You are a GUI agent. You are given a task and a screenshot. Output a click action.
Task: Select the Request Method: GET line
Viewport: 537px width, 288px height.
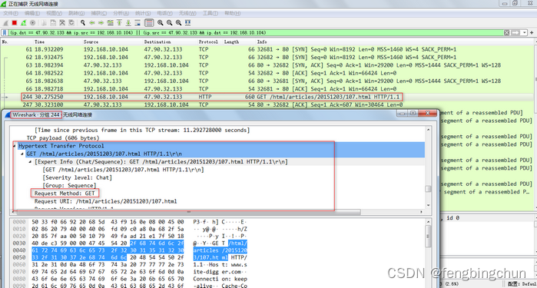(x=65, y=194)
